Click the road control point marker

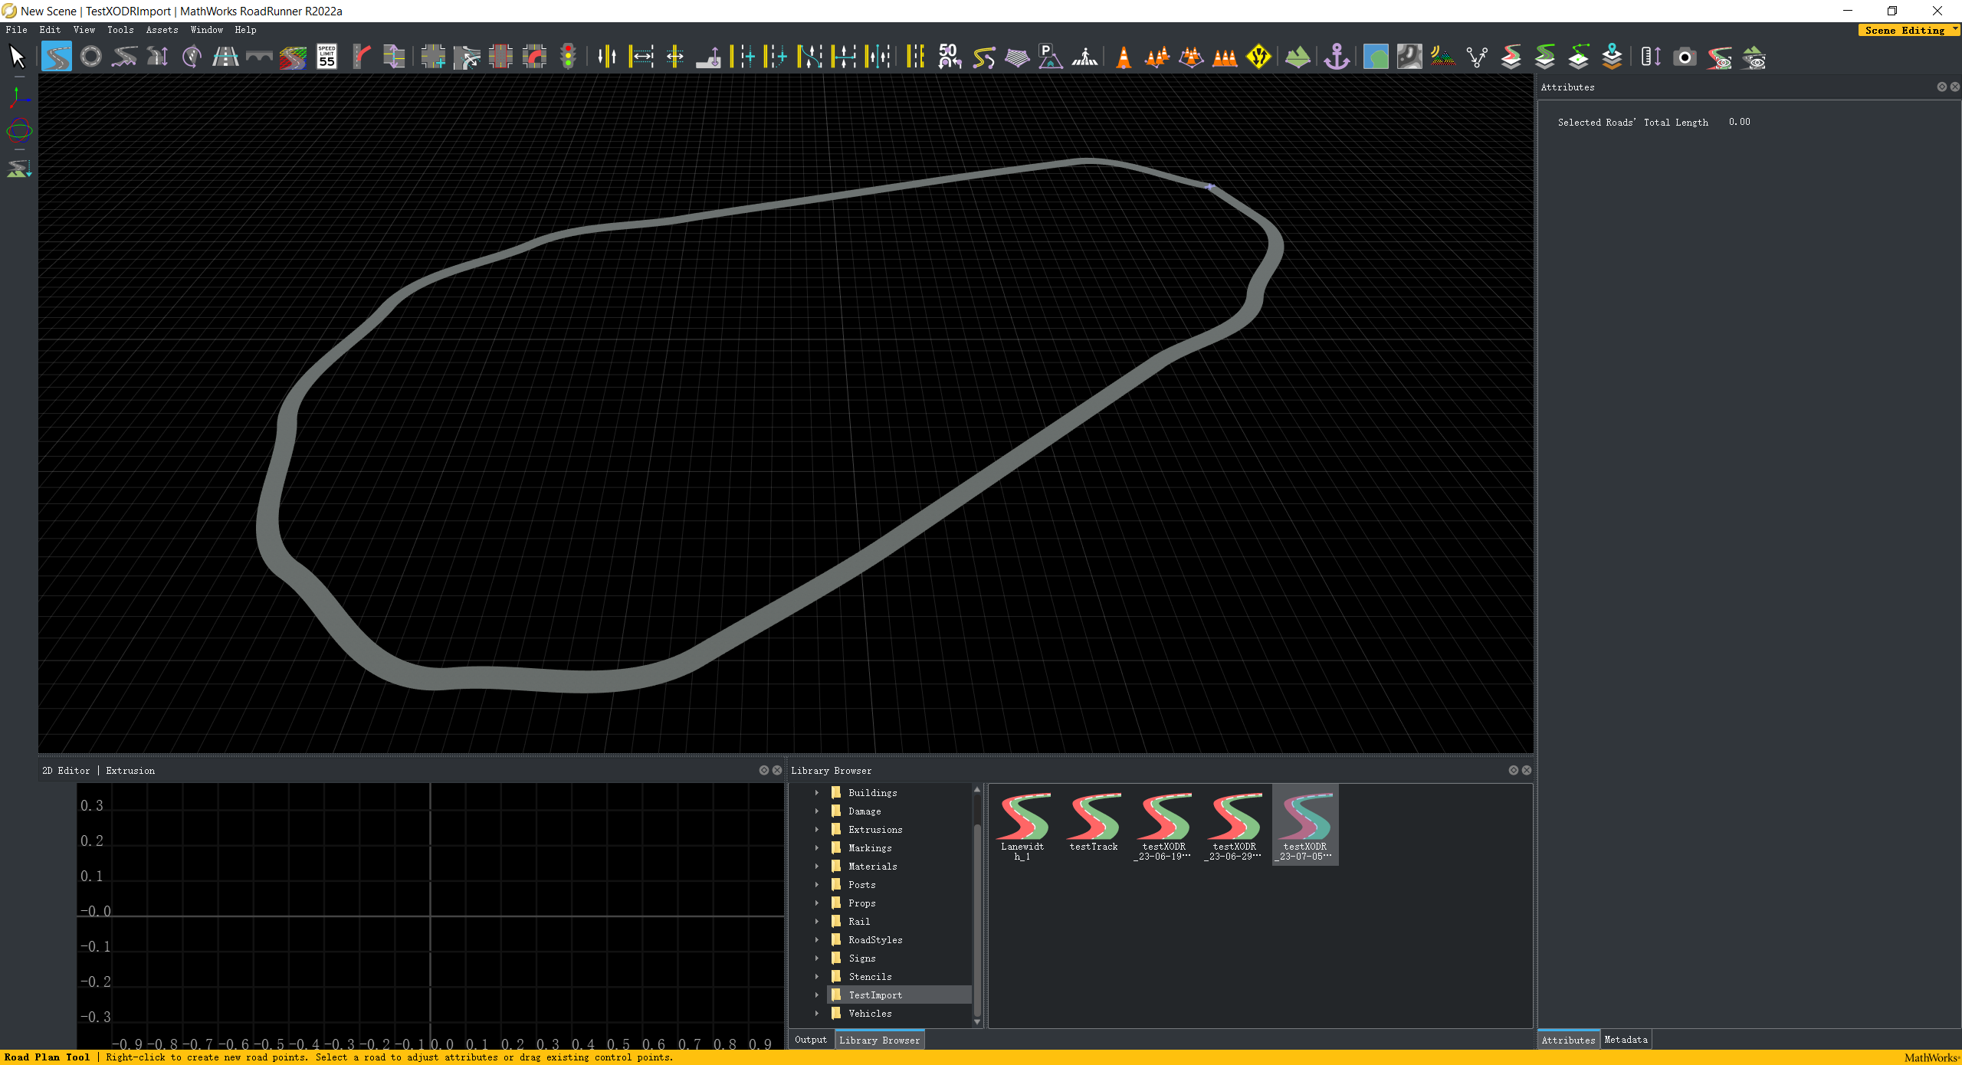[x=1209, y=186]
